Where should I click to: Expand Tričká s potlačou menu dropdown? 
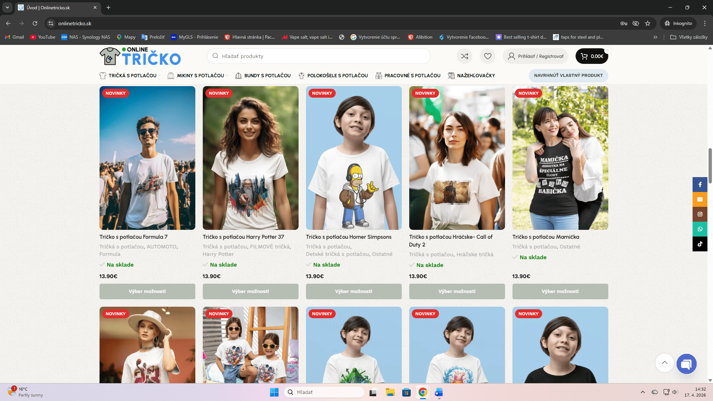(133, 75)
